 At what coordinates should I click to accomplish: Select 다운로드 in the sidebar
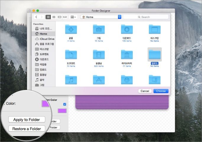point(43,59)
